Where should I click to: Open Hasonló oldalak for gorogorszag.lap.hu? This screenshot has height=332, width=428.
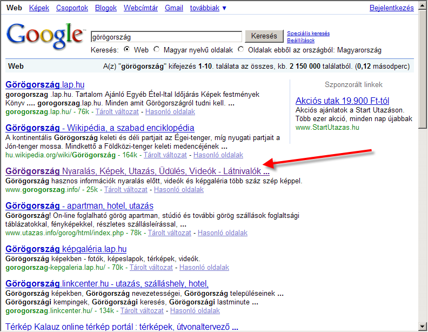tap(170, 112)
